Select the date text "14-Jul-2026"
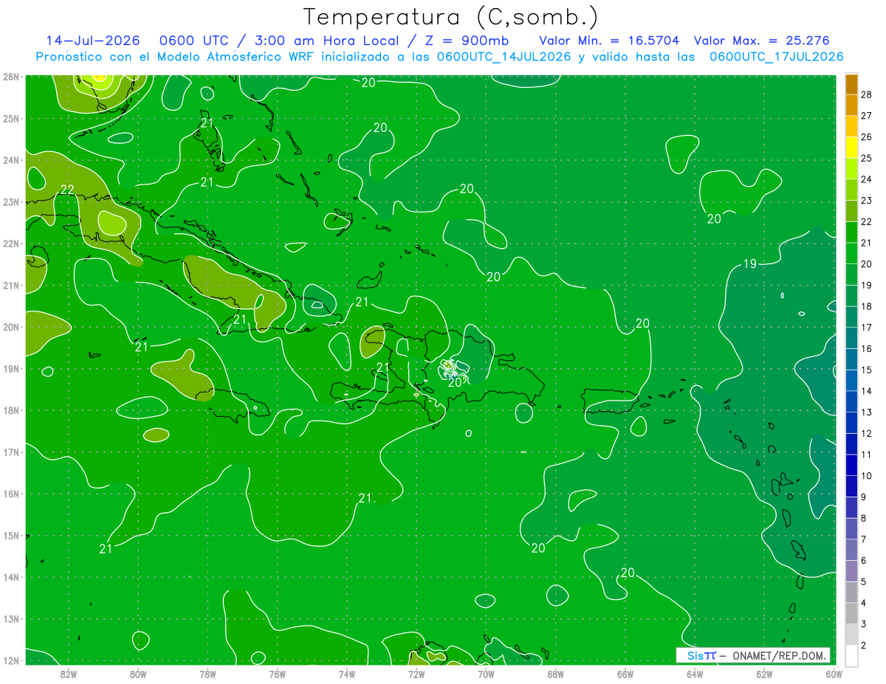The height and width of the screenshot is (684, 886). (93, 41)
